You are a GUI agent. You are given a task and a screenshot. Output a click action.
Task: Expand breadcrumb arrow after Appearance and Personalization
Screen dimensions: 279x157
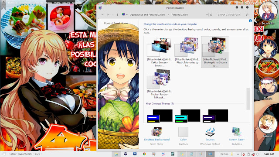point(168,15)
